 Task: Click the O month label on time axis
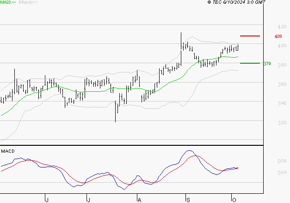coord(234,200)
